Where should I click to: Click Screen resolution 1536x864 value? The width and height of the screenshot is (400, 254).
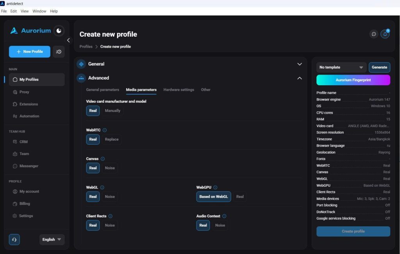click(x=382, y=132)
